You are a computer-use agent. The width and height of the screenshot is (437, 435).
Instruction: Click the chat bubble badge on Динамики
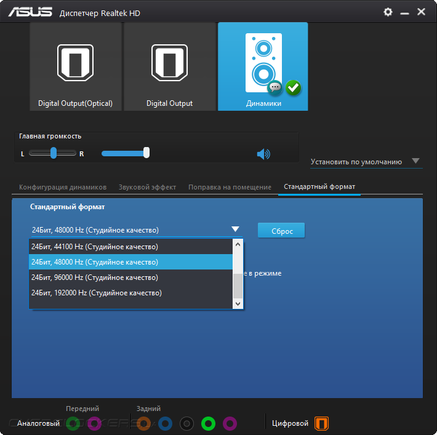(275, 88)
